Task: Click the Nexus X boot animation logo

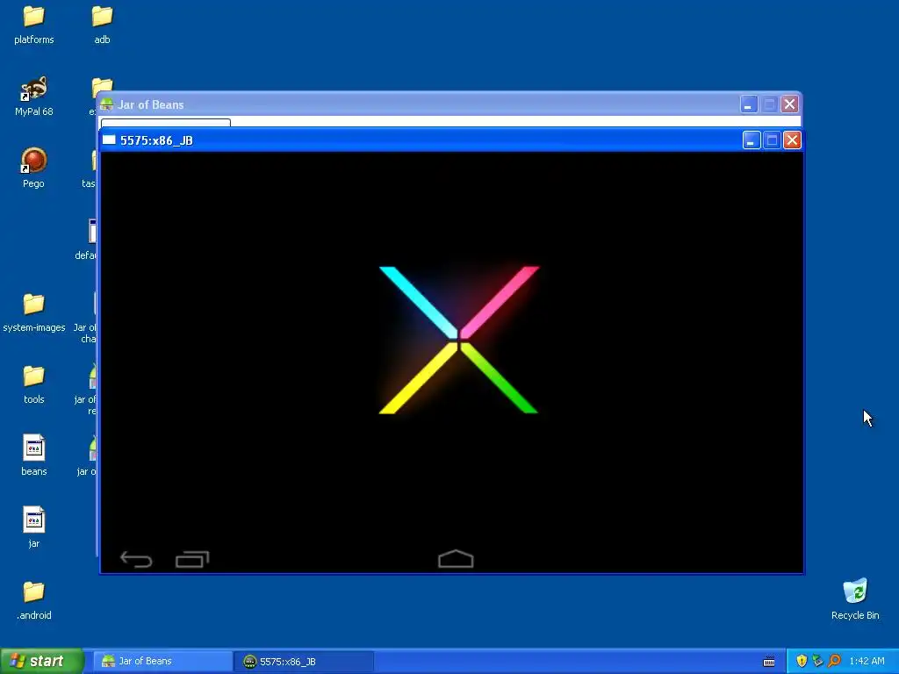Action: [458, 340]
